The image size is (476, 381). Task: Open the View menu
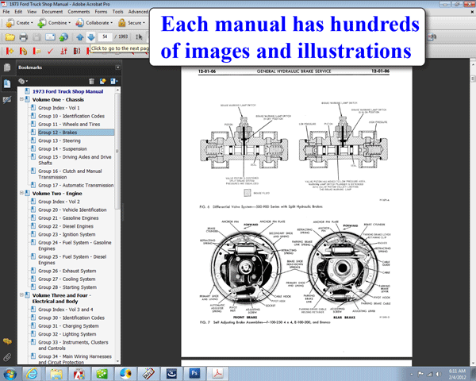click(x=32, y=12)
